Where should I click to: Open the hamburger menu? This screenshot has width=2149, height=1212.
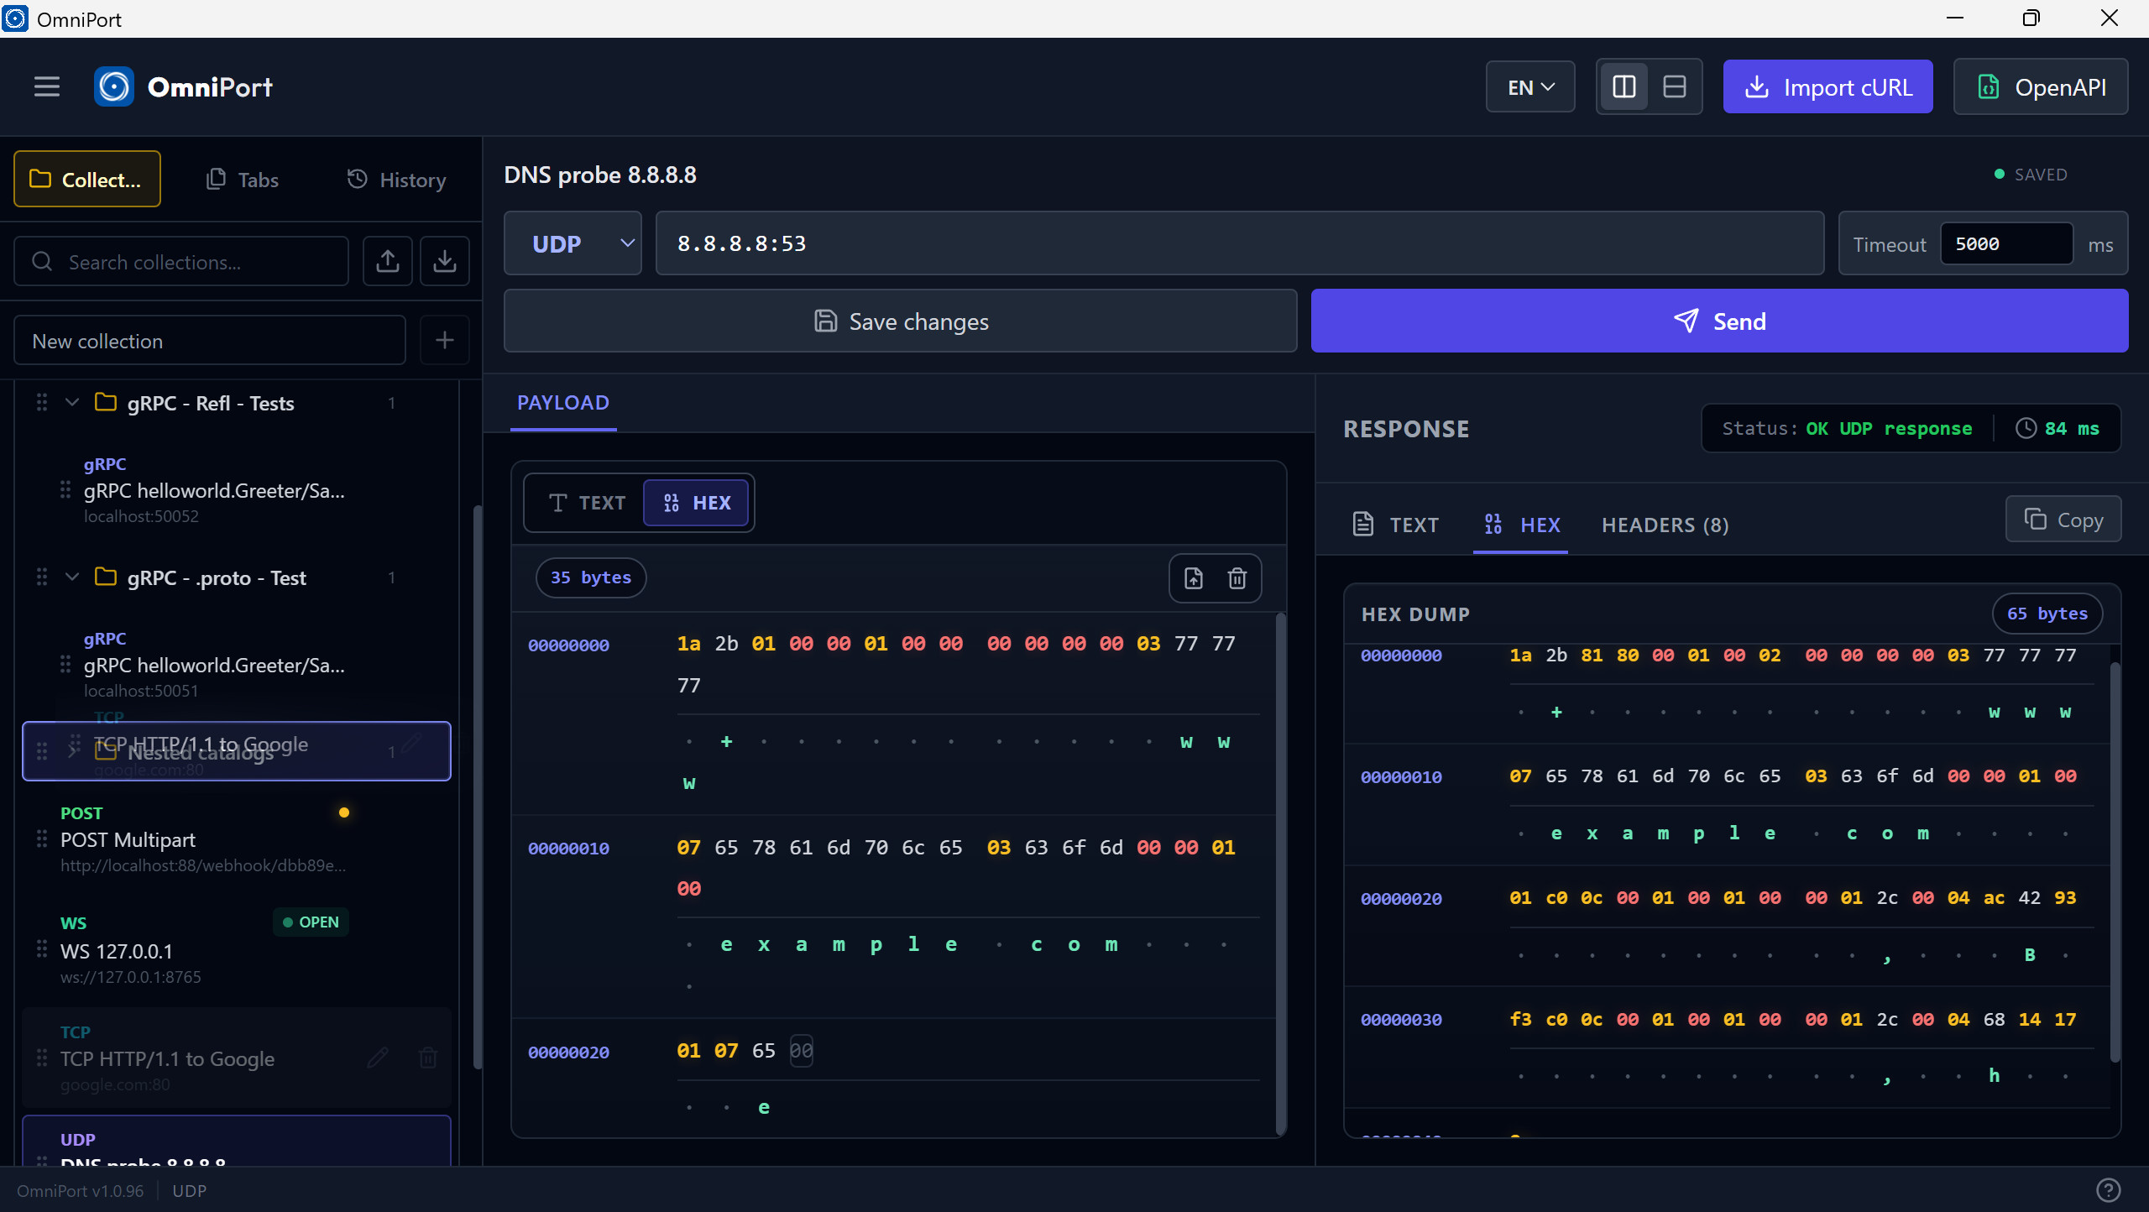click(x=47, y=86)
